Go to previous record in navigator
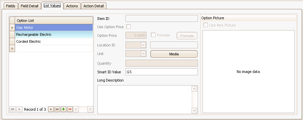Viewport: 303px width, 120px height. click(x=19, y=109)
